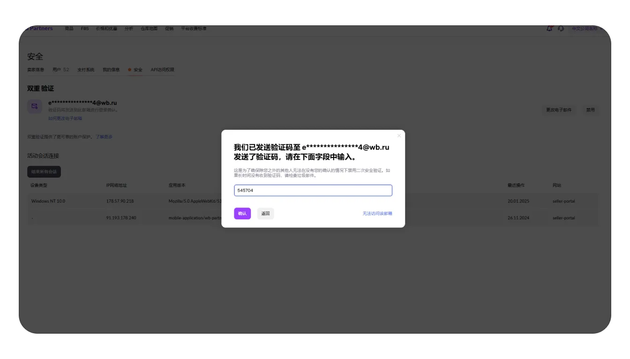
Task: Click the 无法访问该邮箱 link
Action: point(377,214)
